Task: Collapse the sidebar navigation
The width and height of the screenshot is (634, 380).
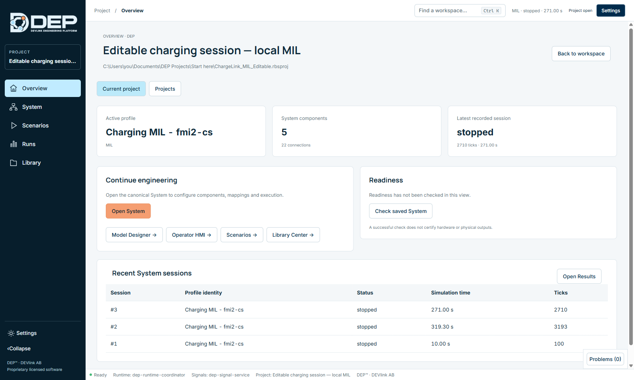Action: tap(19, 349)
